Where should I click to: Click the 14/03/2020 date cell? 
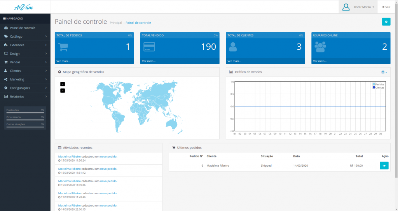click(x=300, y=166)
